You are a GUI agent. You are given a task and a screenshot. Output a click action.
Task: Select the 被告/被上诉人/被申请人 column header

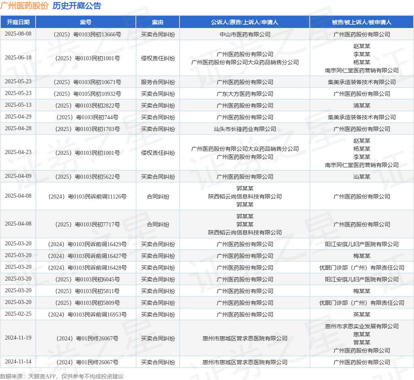(361, 22)
